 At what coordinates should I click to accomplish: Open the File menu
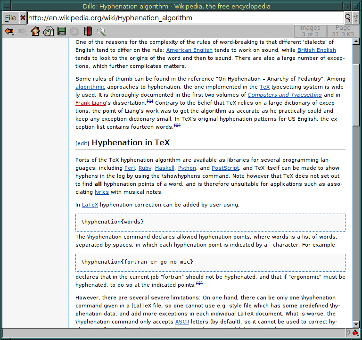pyautogui.click(x=11, y=18)
